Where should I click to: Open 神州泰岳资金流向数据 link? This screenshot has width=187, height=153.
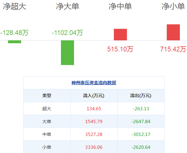94,83
